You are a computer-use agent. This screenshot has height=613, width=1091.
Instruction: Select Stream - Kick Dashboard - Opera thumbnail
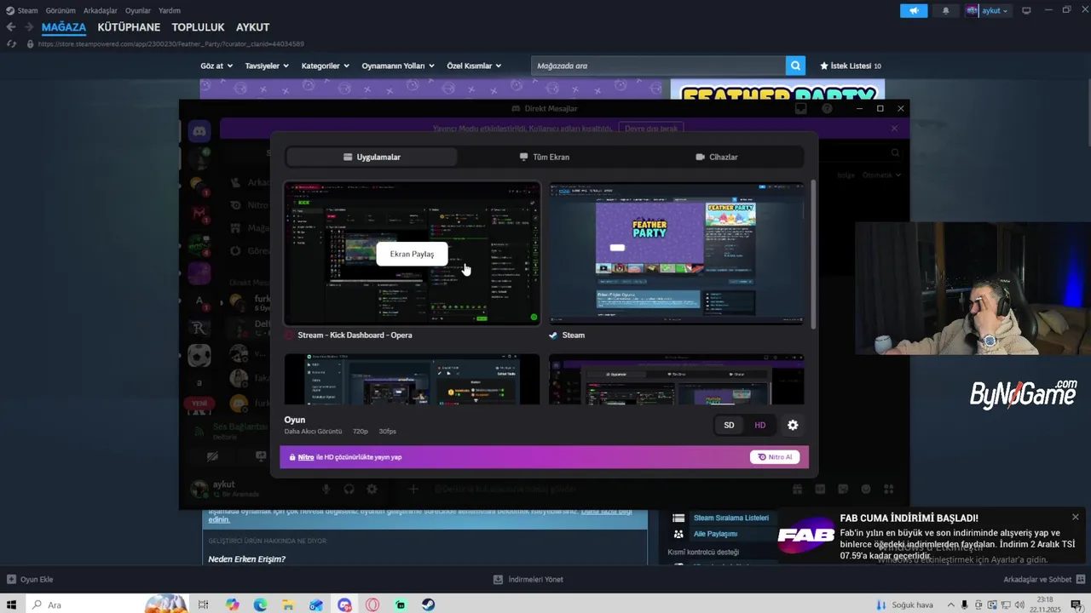click(x=413, y=253)
